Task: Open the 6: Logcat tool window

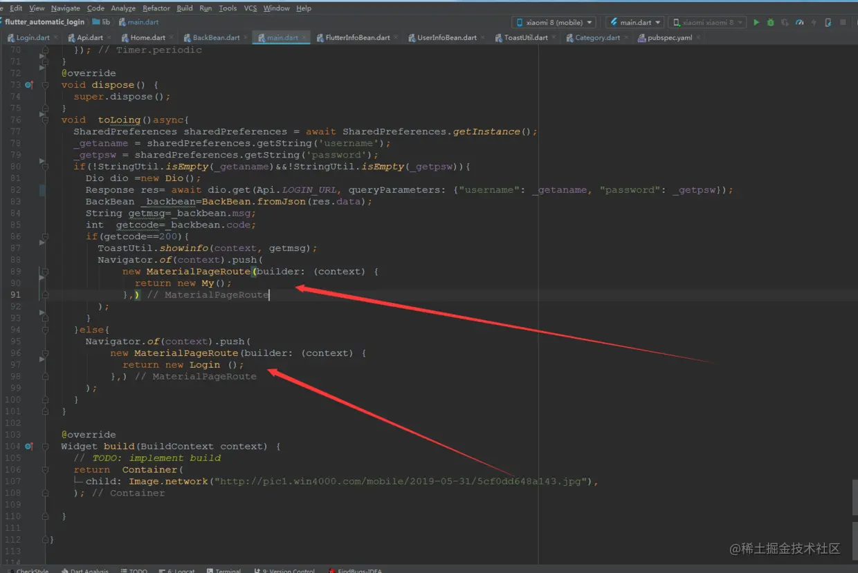Action: (x=176, y=570)
